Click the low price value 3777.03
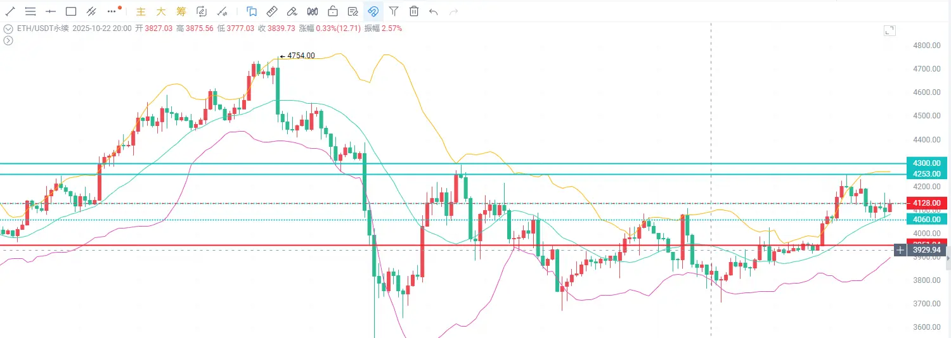Image resolution: width=951 pixels, height=338 pixels. pyautogui.click(x=240, y=28)
